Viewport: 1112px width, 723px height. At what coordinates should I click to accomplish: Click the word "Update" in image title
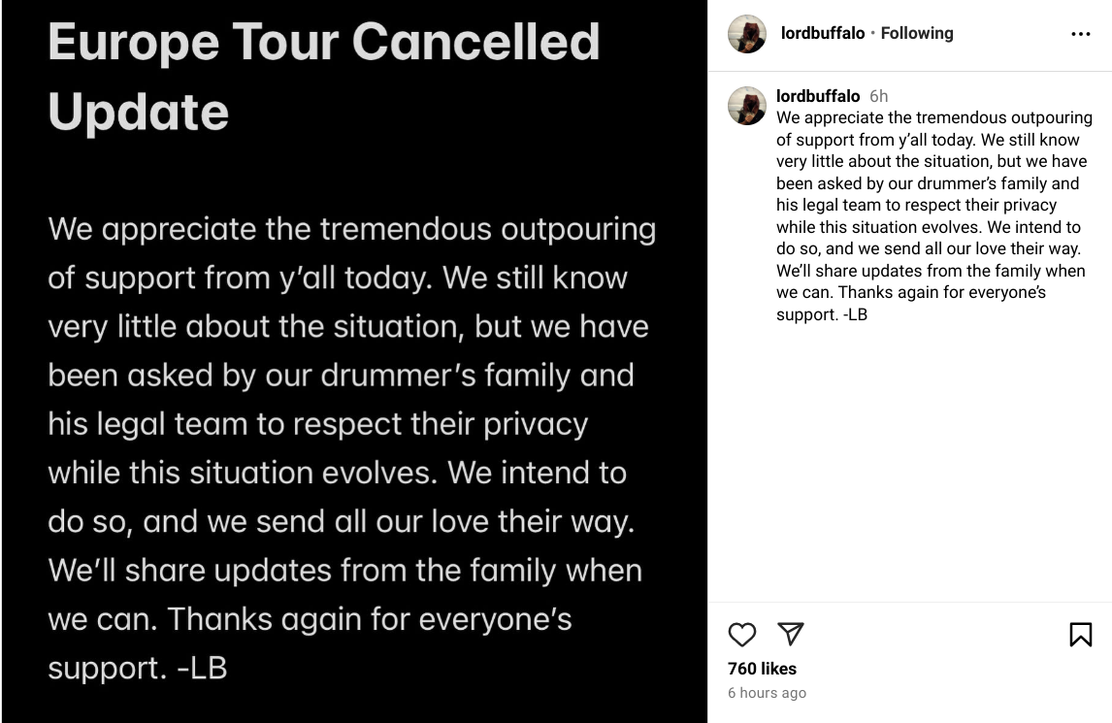pyautogui.click(x=138, y=112)
